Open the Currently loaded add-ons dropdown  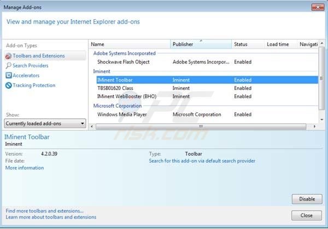[x=45, y=123]
